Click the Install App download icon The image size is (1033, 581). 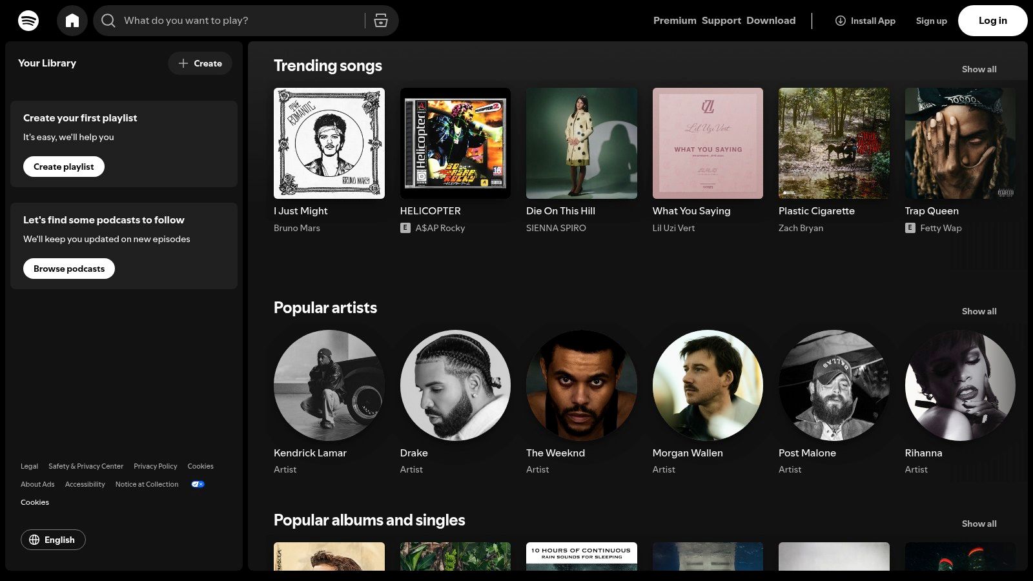coord(840,21)
